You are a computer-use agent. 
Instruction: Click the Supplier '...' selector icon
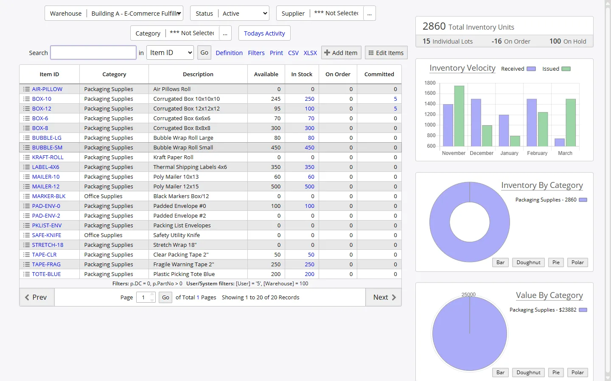coord(369,13)
